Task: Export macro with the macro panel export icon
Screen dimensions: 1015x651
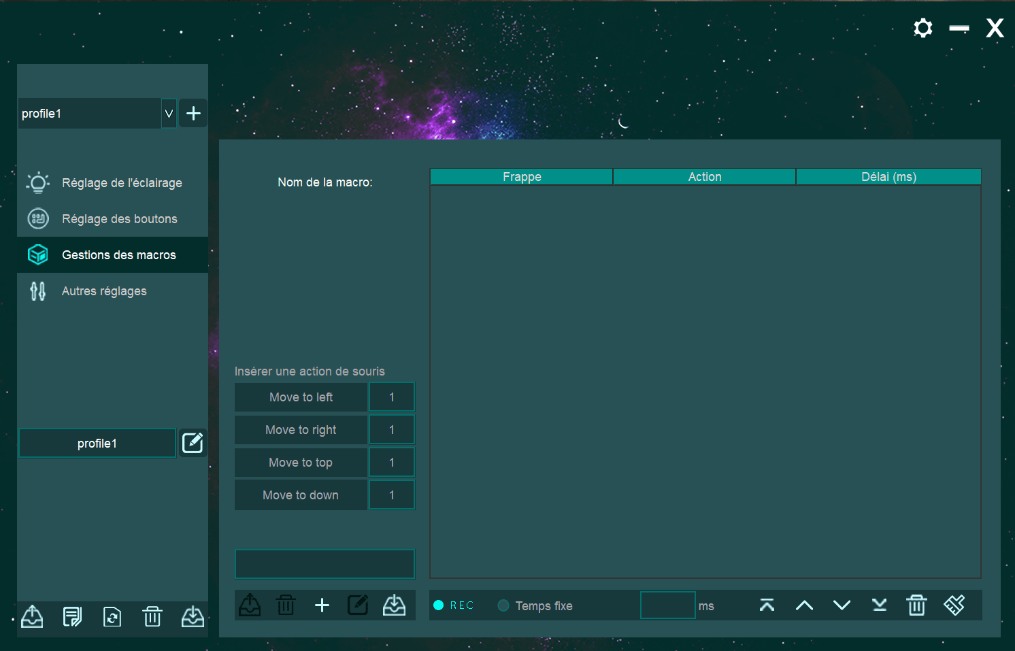Action: 250,605
